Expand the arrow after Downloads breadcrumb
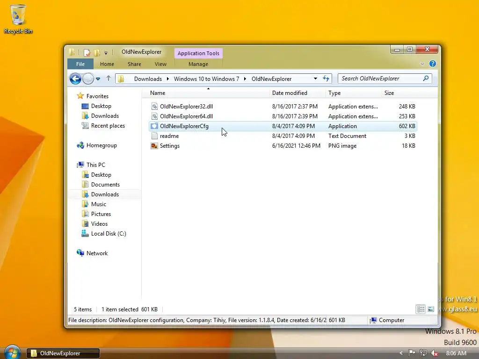 click(x=168, y=79)
